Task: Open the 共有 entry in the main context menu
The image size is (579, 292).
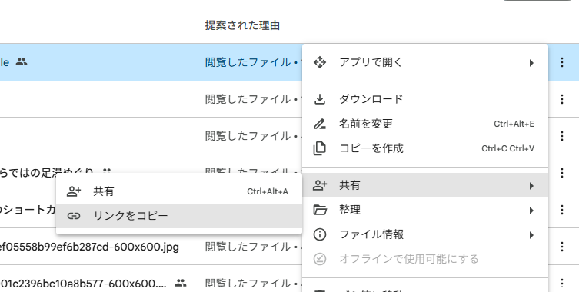Action: [x=425, y=185]
